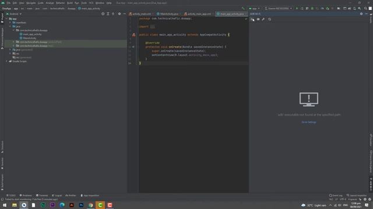Open the TODO tool window button
Viewport: 373px width, 209px height.
(11, 196)
